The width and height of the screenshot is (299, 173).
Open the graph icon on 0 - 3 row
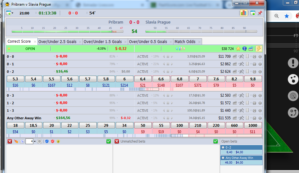pos(235,95)
